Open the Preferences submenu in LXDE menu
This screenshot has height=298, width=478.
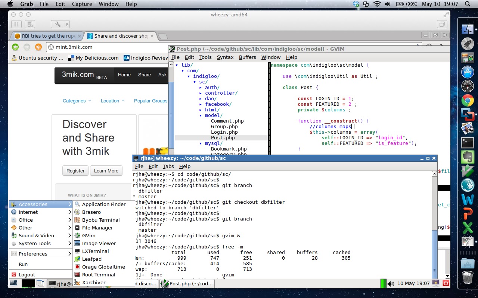click(x=40, y=254)
